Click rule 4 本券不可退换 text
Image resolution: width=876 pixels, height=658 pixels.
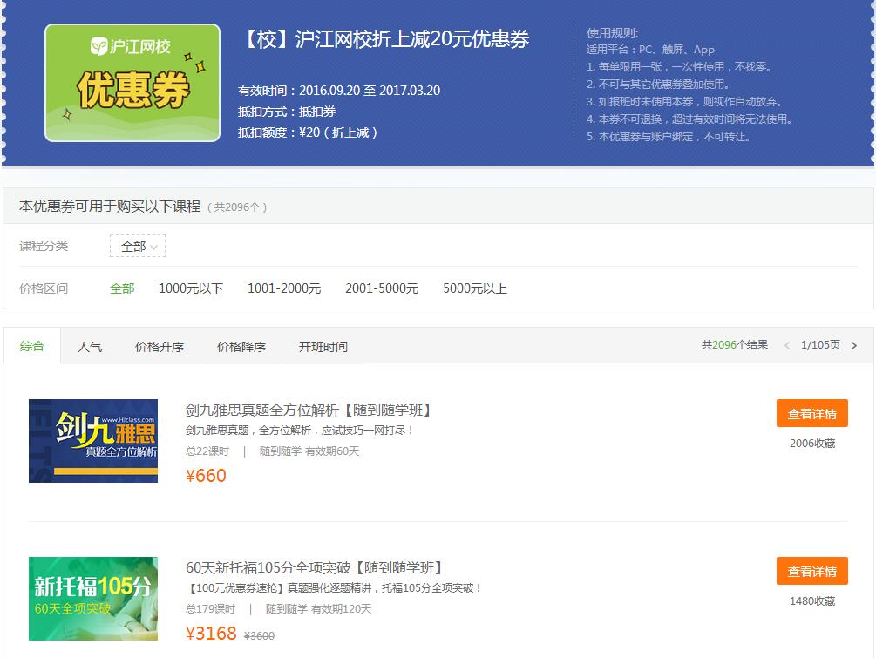[689, 119]
